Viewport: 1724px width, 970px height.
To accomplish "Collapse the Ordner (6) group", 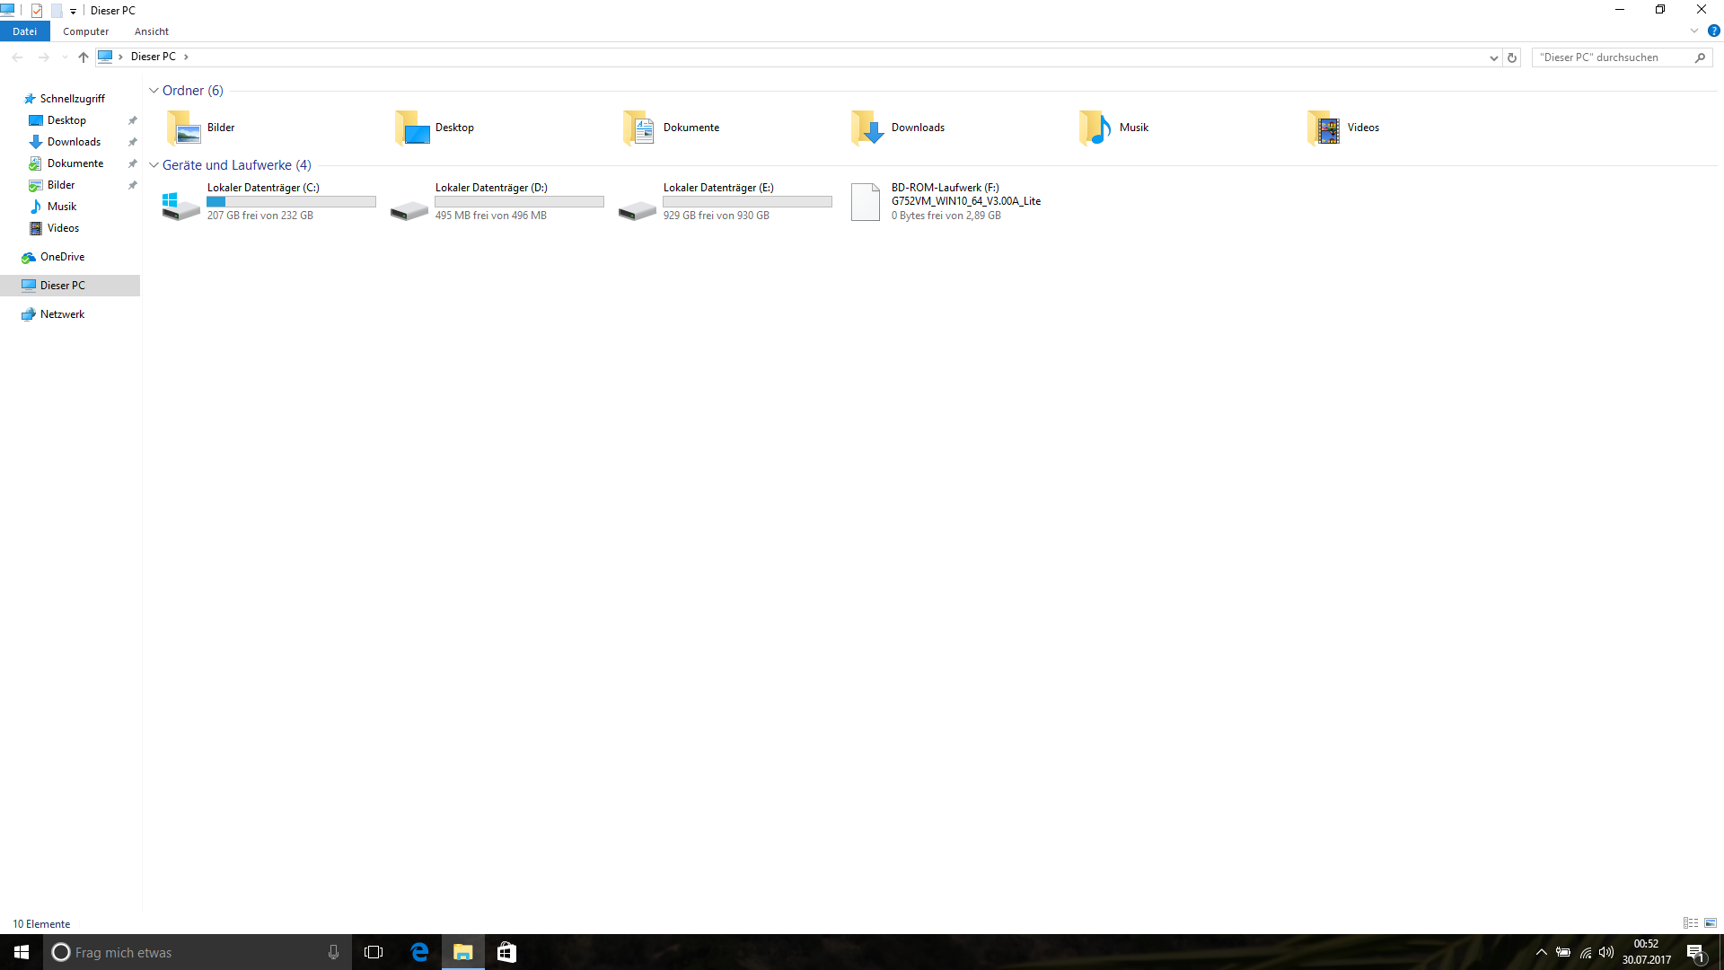I will coord(154,91).
